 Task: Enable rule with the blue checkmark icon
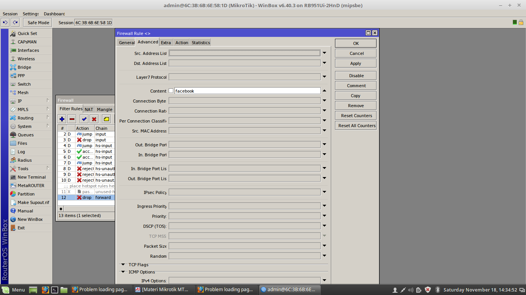[x=84, y=119]
